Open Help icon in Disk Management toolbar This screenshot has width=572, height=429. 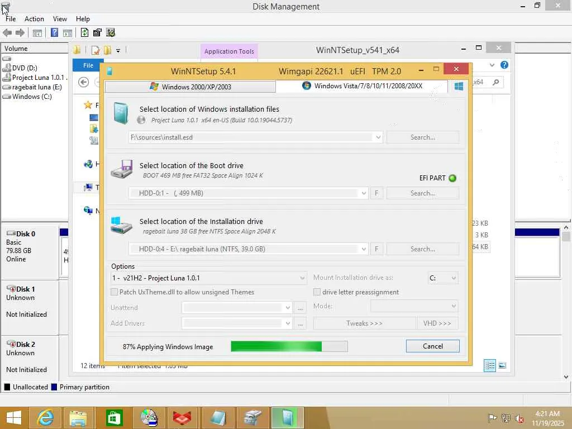point(54,32)
